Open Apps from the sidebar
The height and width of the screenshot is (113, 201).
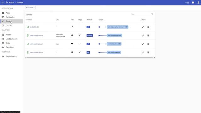(x=12, y=13)
